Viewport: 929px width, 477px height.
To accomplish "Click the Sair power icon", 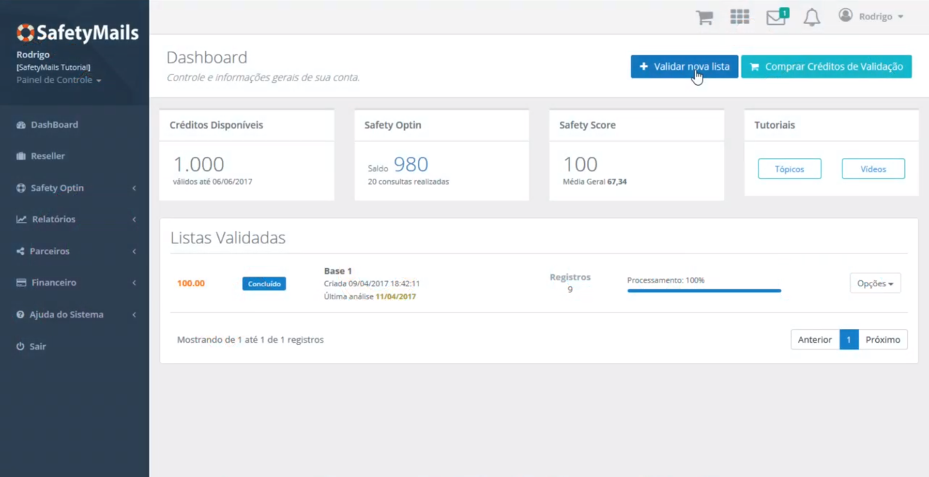I will [20, 346].
